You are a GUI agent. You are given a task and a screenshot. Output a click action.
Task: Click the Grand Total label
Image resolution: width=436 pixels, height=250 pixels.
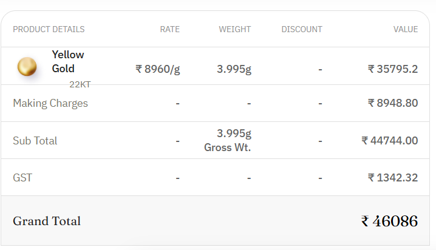(x=47, y=221)
